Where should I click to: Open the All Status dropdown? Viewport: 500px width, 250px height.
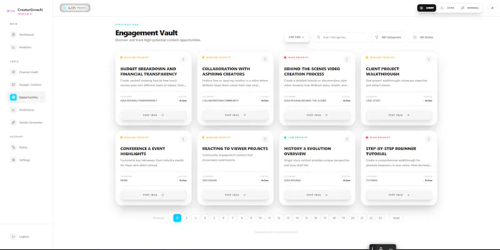tap(423, 37)
